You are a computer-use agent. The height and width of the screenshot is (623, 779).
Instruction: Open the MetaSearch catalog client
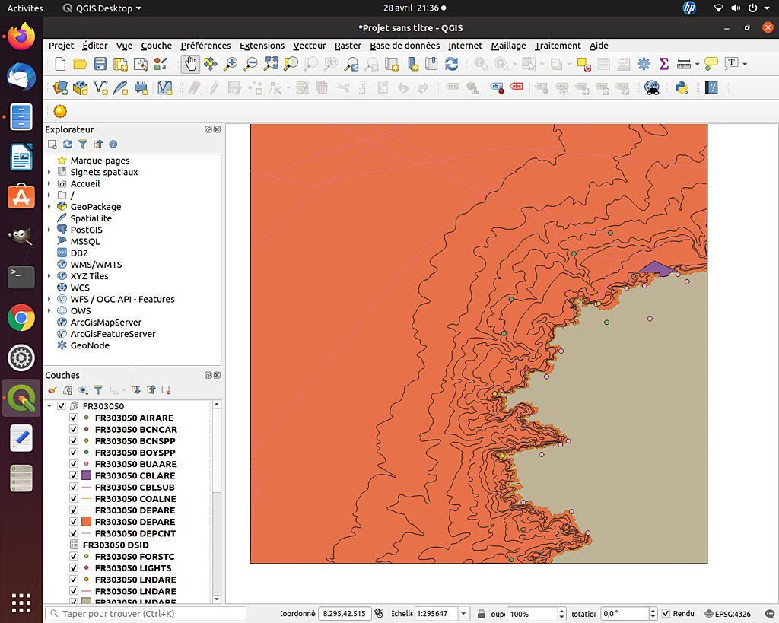pos(652,88)
